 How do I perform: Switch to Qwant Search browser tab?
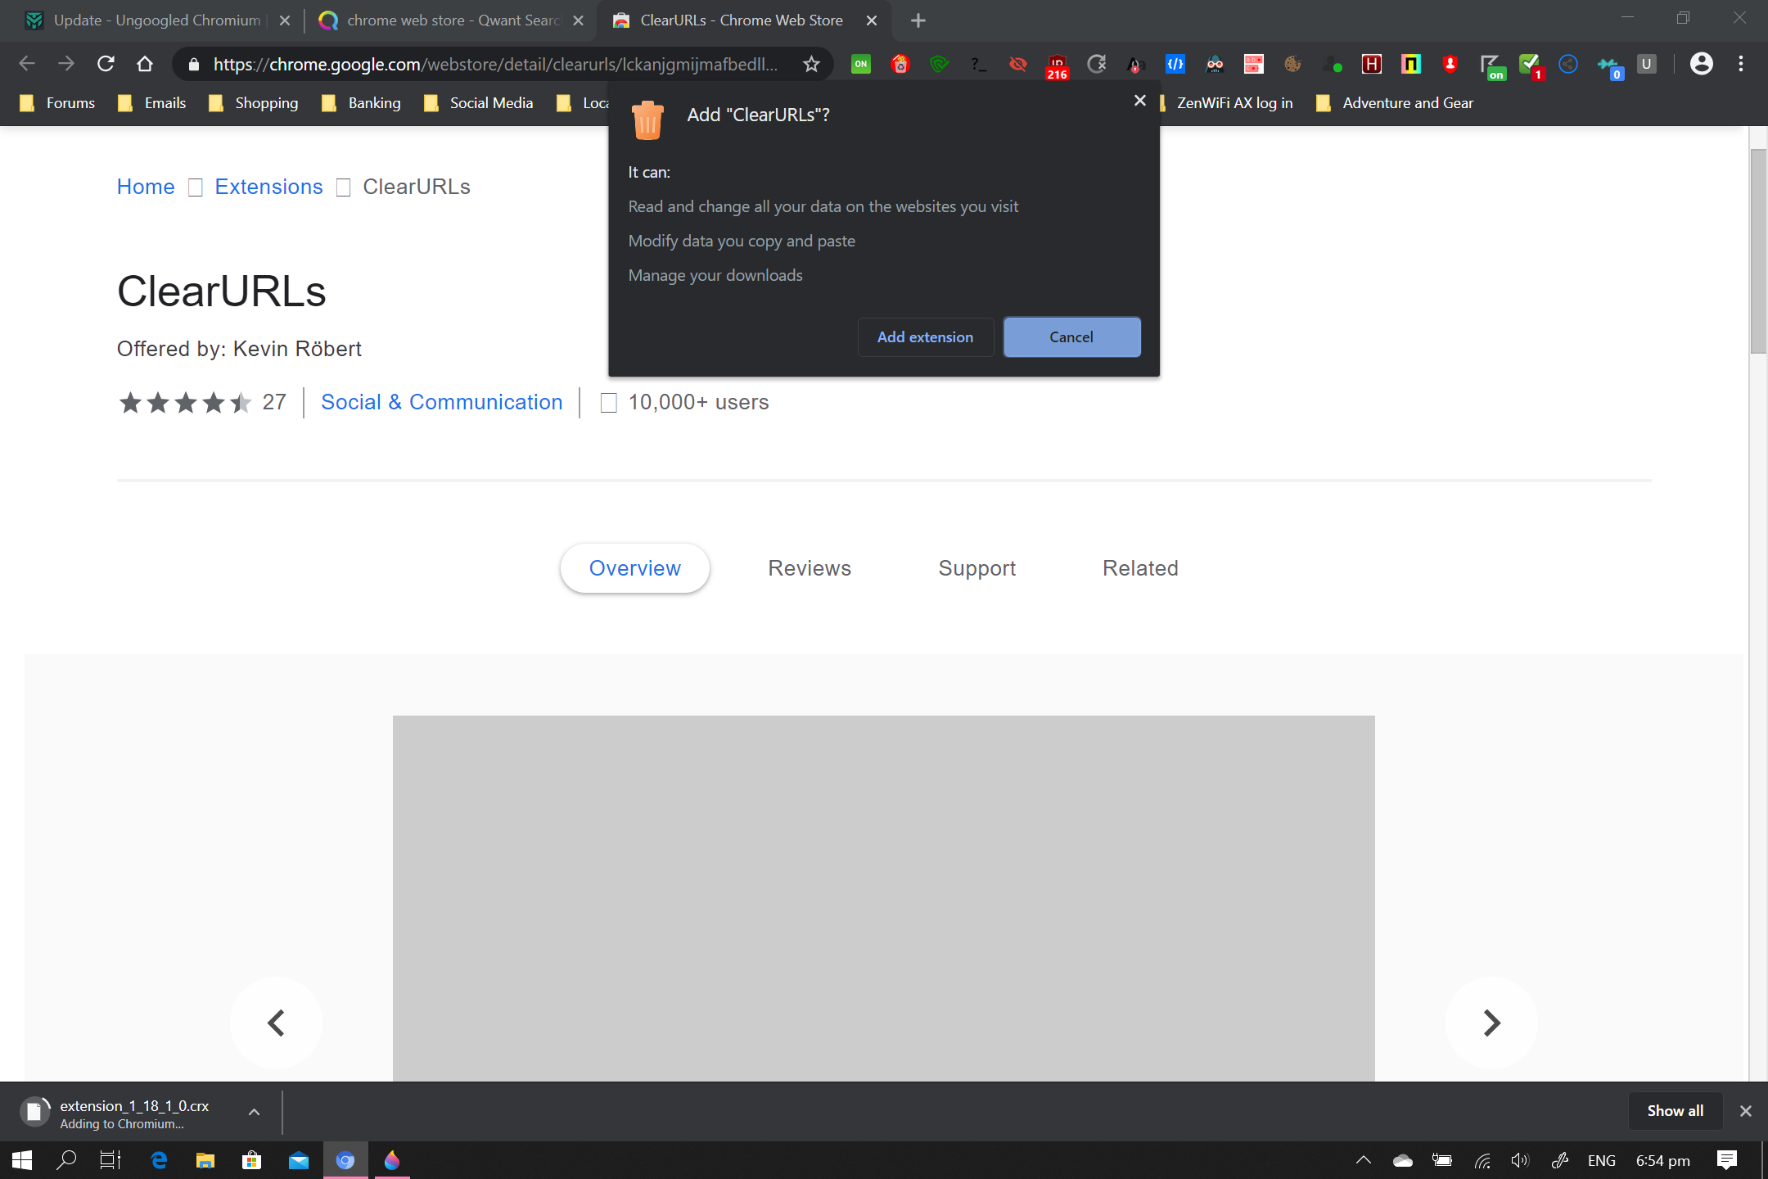tap(451, 20)
